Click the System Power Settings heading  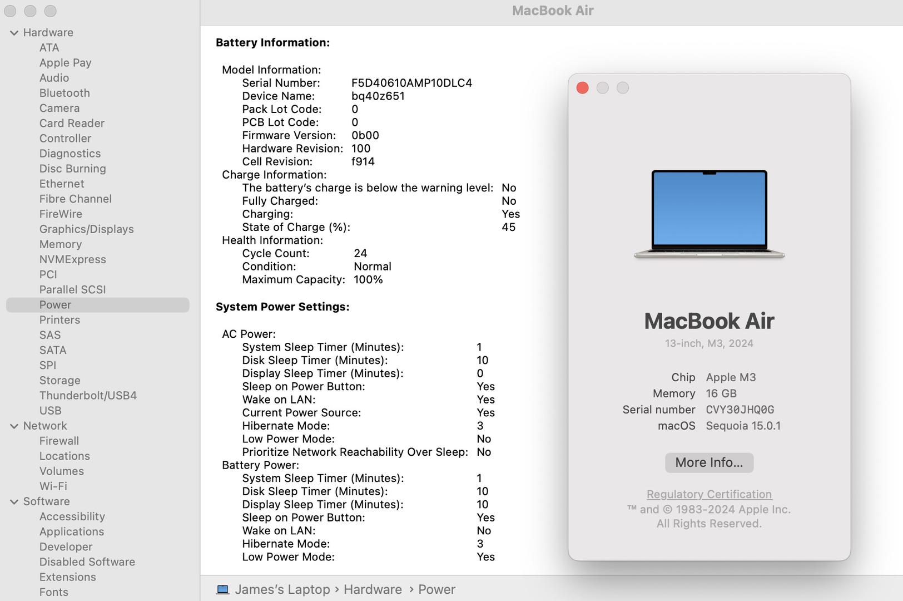pyautogui.click(x=282, y=307)
